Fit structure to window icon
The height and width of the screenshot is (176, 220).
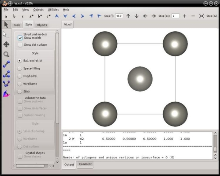coord(201,16)
